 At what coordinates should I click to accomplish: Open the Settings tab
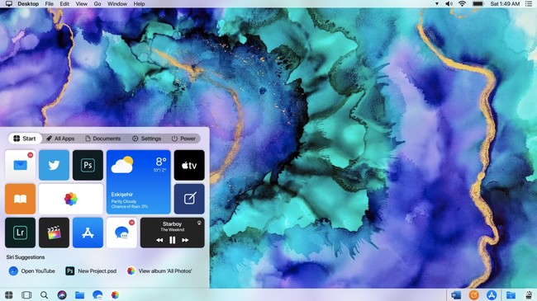click(146, 139)
